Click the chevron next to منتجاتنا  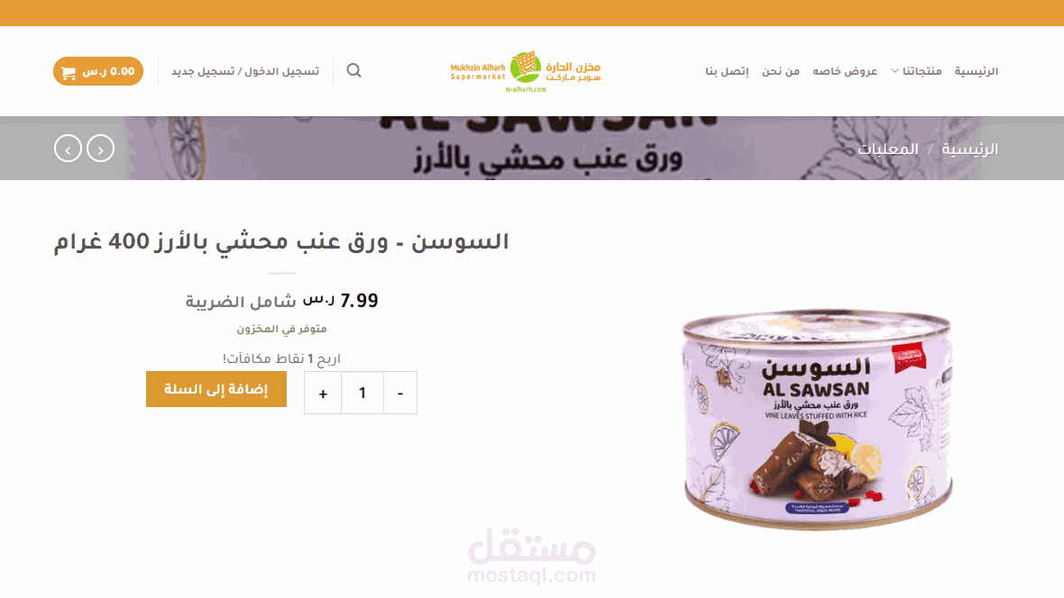[x=894, y=71]
